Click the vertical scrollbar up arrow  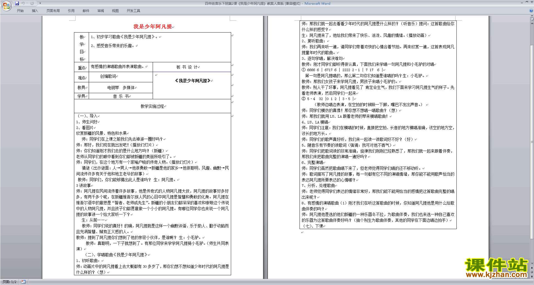(532, 23)
